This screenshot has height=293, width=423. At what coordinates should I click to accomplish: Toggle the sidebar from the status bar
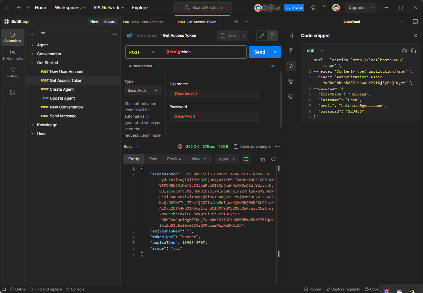(x=4, y=289)
